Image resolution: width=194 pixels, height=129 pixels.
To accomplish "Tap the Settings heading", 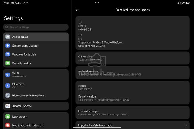I will pyautogui.click(x=13, y=18).
